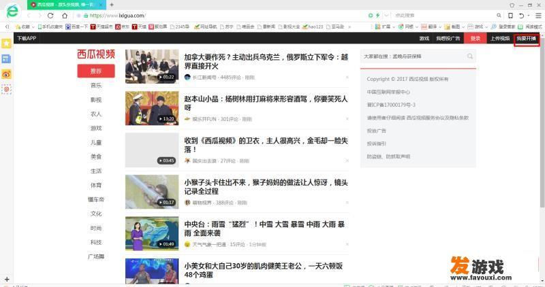This screenshot has width=545, height=287.
Task: Select the 影视 category in the left list
Action: point(96,99)
